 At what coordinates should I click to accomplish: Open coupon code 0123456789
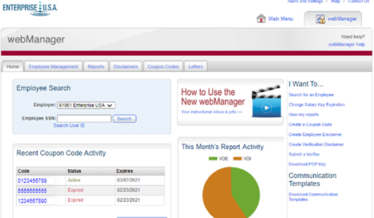tap(32, 181)
